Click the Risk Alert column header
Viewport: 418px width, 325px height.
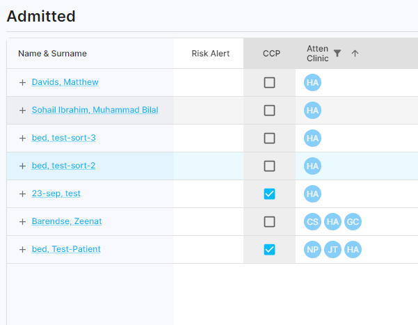210,54
